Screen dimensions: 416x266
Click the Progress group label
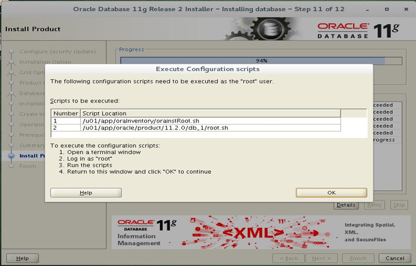pos(132,49)
